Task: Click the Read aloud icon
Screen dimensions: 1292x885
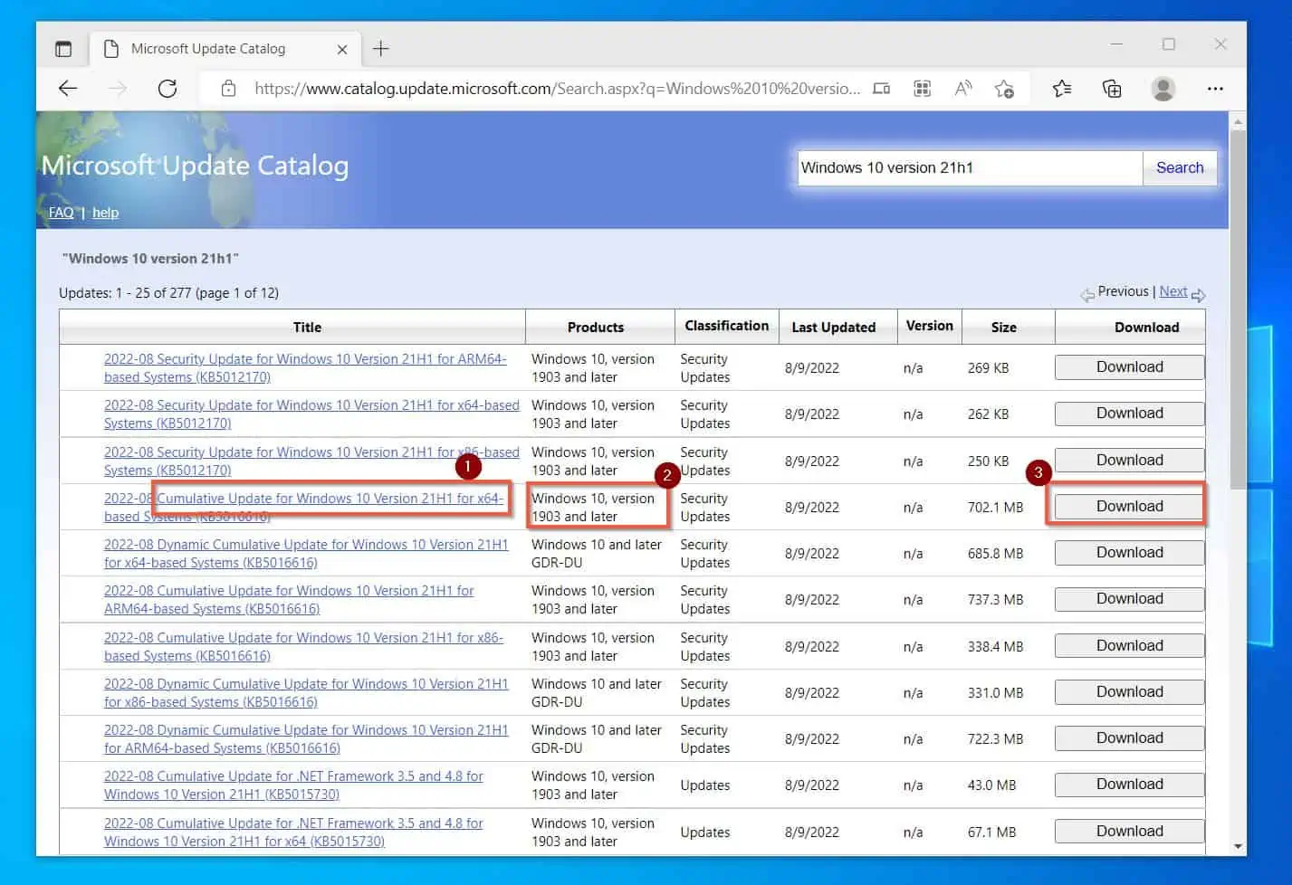Action: [x=963, y=89]
